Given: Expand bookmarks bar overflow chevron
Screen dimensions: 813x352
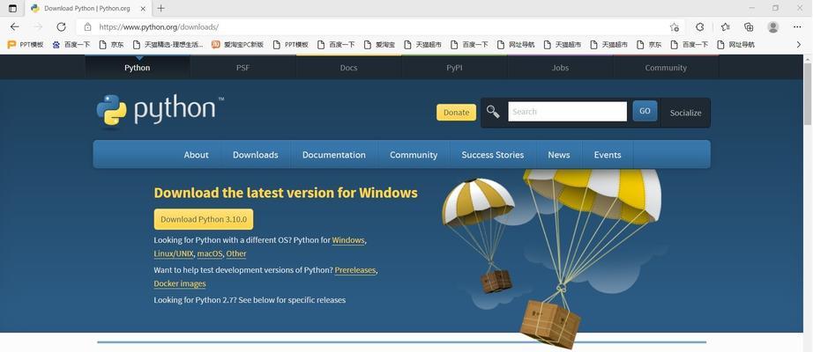Looking at the screenshot, I should coord(799,45).
